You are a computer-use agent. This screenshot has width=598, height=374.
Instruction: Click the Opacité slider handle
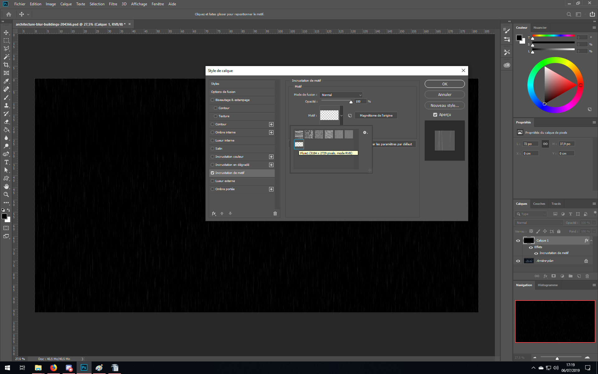click(x=351, y=102)
